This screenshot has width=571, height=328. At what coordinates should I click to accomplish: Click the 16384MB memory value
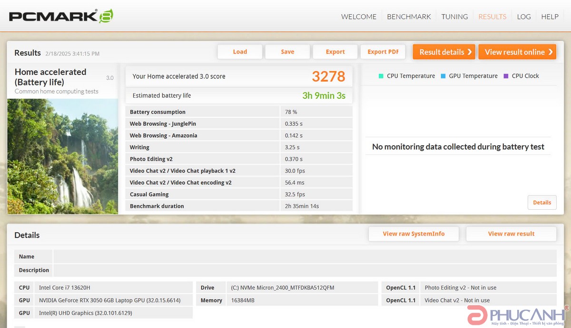tap(244, 300)
